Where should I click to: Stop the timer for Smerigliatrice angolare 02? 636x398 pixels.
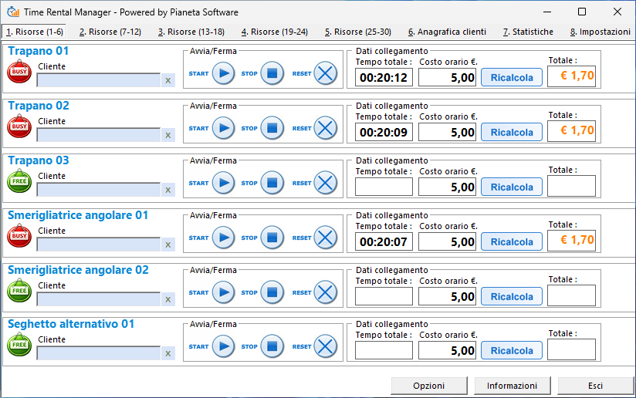(272, 292)
